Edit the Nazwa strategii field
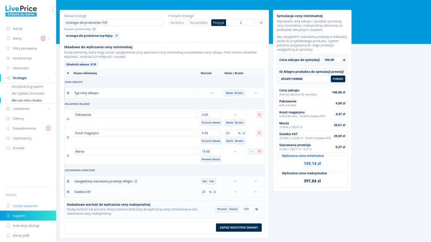 (x=114, y=23)
